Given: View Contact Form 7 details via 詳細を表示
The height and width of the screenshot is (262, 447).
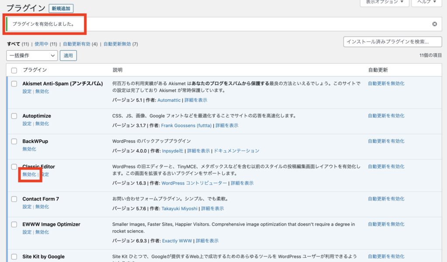Looking at the screenshot, I should coord(213,209).
